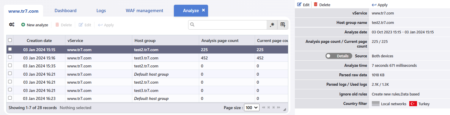
Task: Click the 7 seconds 671 milliseconds value
Action: tap(394, 65)
